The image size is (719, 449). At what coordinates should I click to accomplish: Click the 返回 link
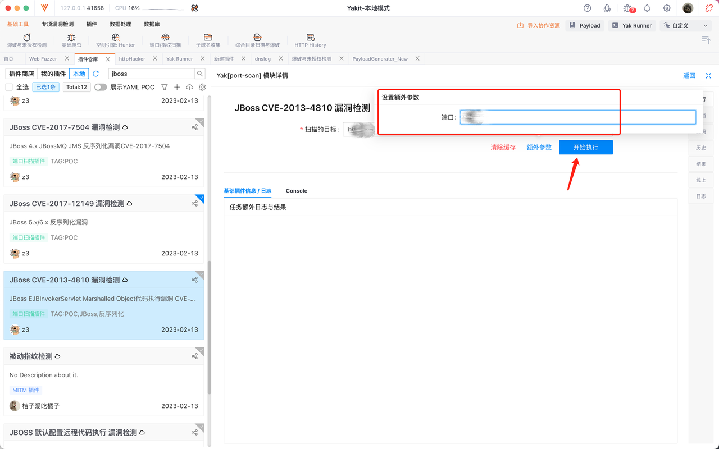pos(689,76)
